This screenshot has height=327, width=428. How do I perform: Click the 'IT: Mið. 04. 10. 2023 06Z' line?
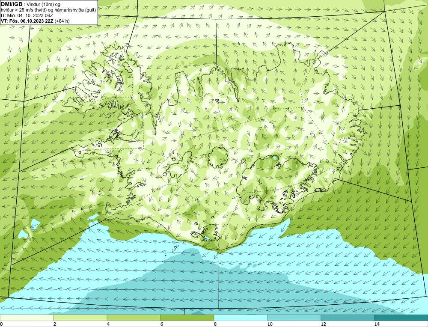[x=27, y=15]
